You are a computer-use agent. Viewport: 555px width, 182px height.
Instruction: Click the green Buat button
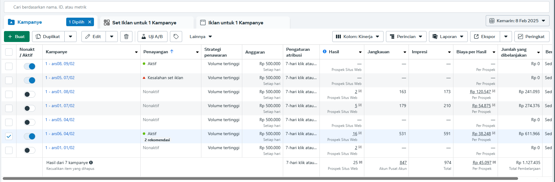tap(16, 37)
